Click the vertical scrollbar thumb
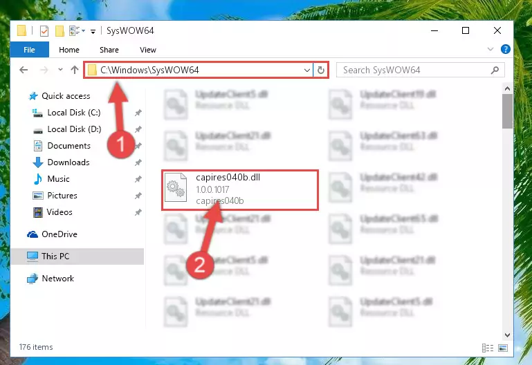 point(507,111)
